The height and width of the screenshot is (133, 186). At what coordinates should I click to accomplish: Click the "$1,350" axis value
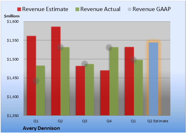coord(13,116)
